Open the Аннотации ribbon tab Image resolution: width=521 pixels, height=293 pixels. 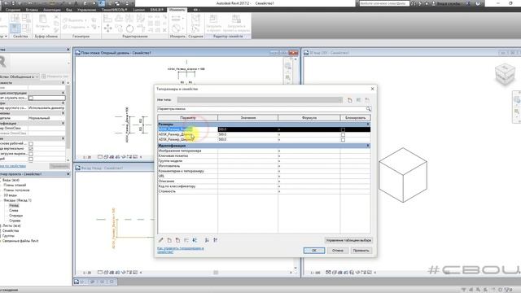click(x=52, y=10)
